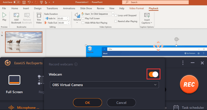Image resolution: width=207 pixels, height=110 pixels.
Task: Open the Task scheduler calendar icon
Action: (176, 108)
